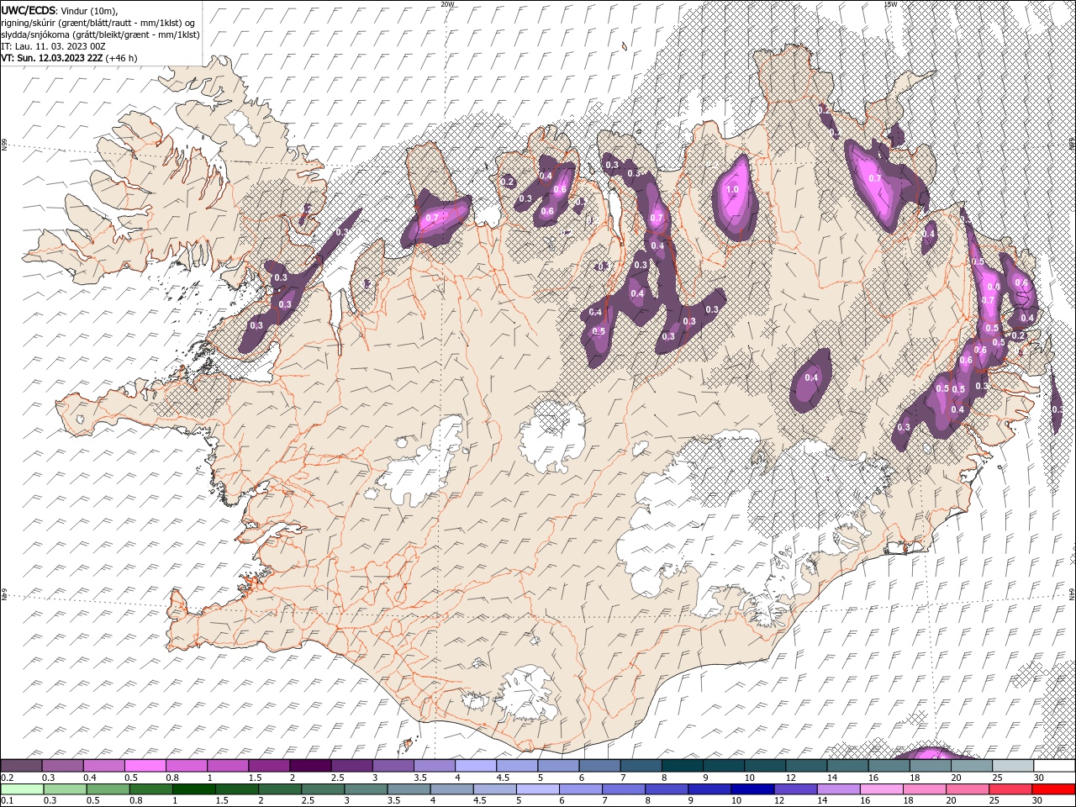Pick the lower legend swatch labeled 14
The height and width of the screenshot is (807, 1076).
pos(838,789)
